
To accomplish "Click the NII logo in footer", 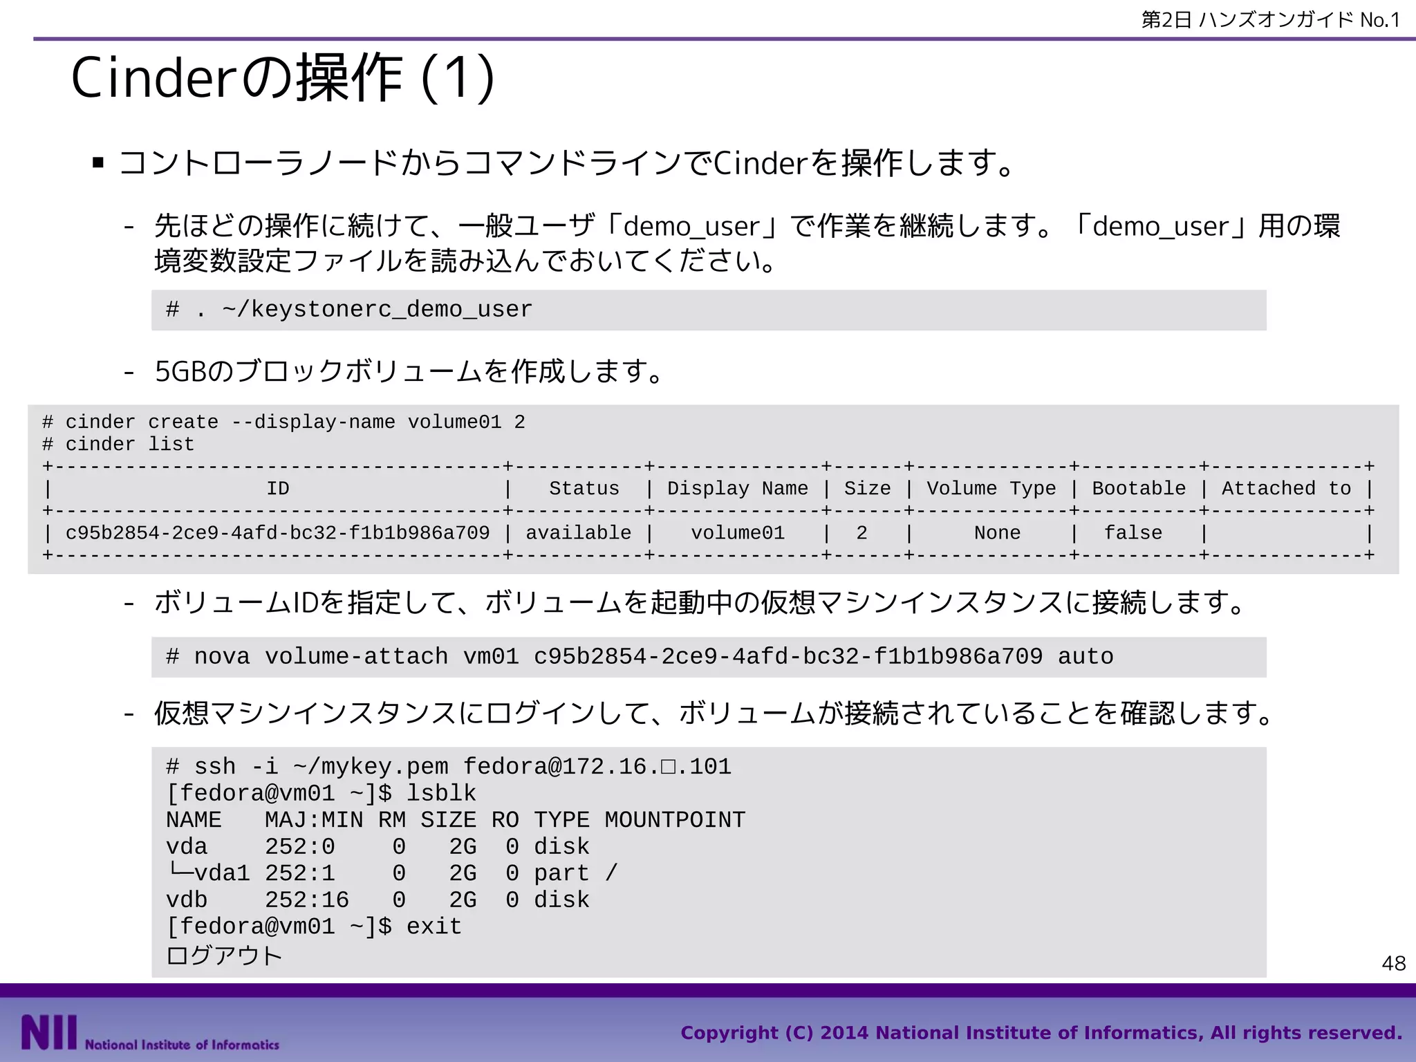I will [x=48, y=1032].
